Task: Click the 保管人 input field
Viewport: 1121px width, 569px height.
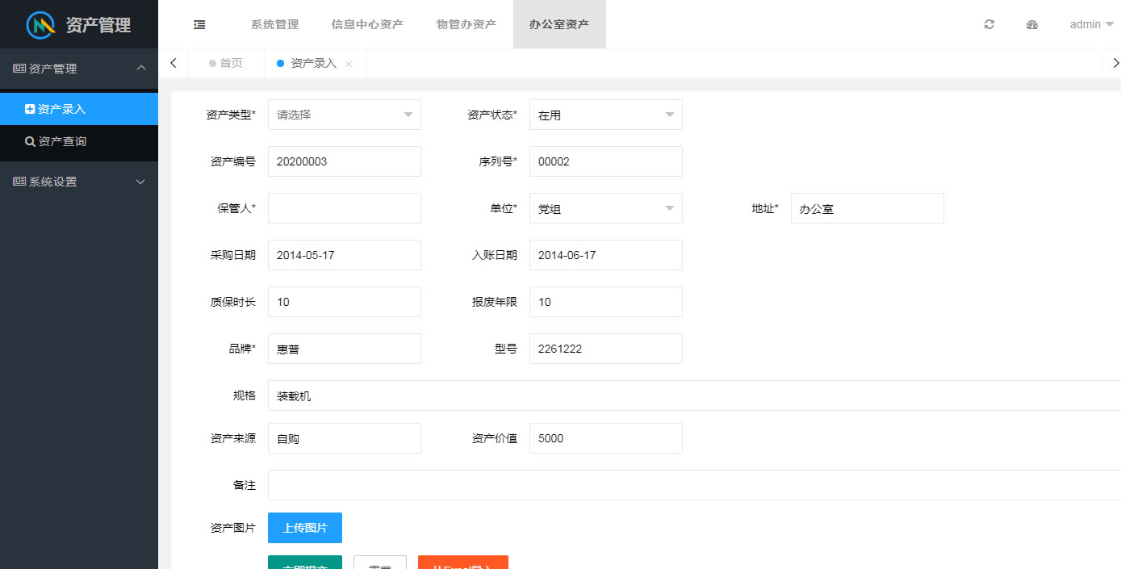Action: click(344, 208)
